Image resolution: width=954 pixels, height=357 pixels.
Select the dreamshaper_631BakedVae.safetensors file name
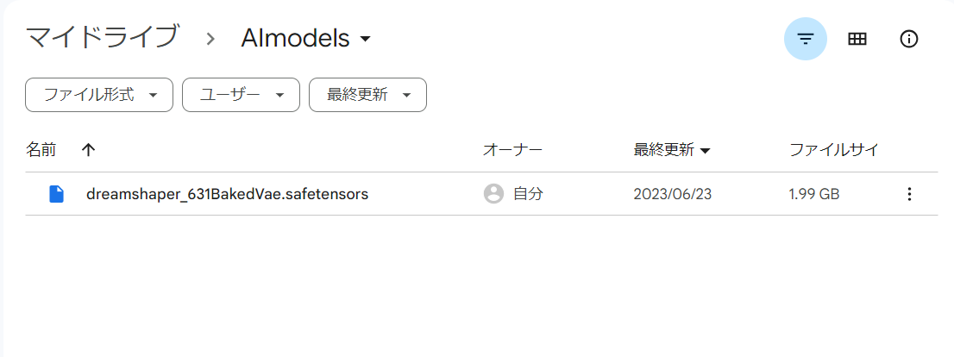click(228, 195)
